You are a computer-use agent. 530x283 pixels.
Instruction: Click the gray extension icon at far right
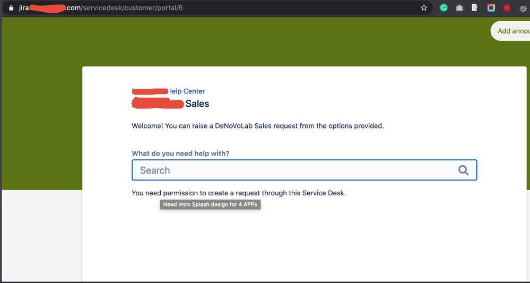click(x=523, y=8)
